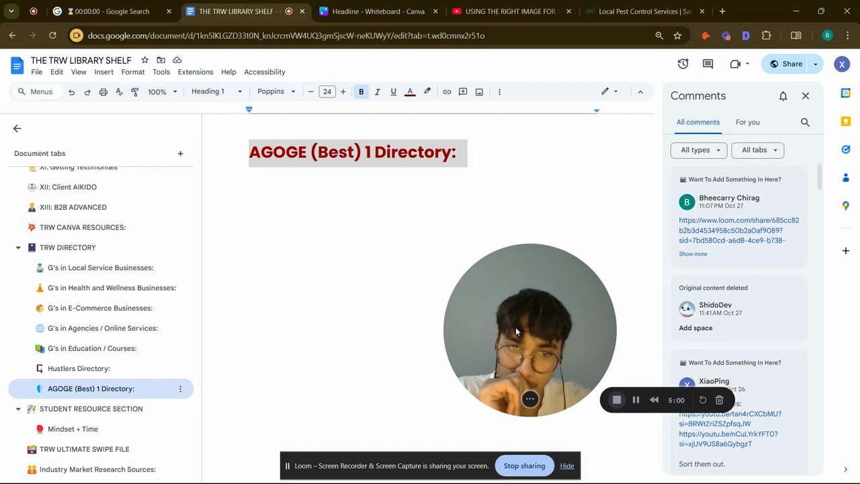Open the text color picker

(410, 92)
